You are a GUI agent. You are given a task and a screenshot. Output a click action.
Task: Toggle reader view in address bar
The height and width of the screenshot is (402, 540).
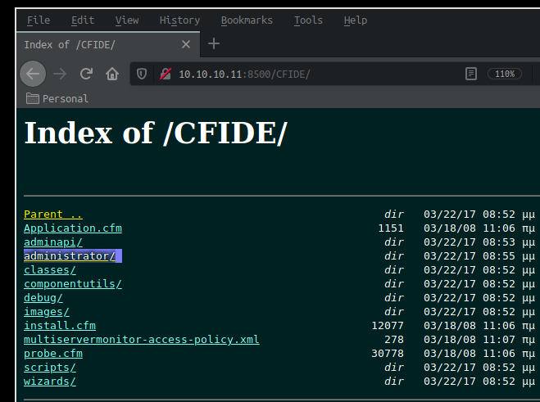(471, 74)
